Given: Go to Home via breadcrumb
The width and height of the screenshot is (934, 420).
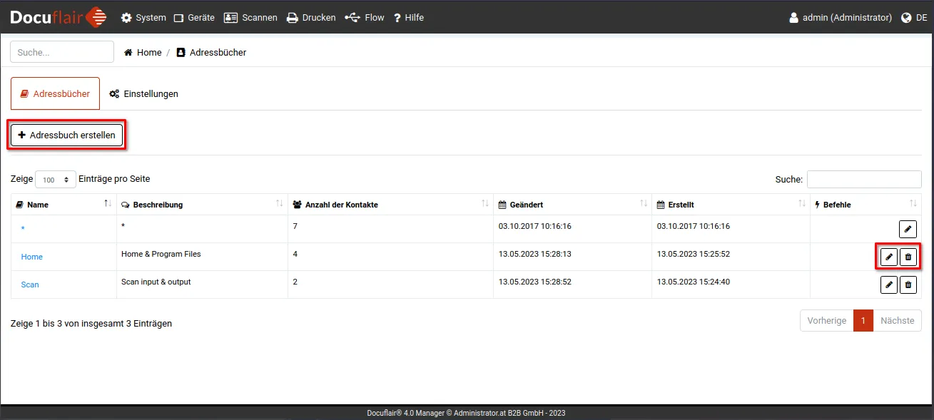Looking at the screenshot, I should 143,52.
